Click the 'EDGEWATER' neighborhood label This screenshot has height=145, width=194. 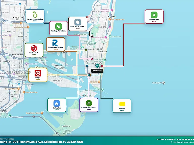coord(23,36)
